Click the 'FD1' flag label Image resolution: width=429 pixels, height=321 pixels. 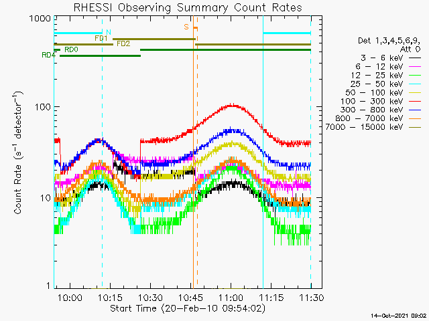coord(101,38)
